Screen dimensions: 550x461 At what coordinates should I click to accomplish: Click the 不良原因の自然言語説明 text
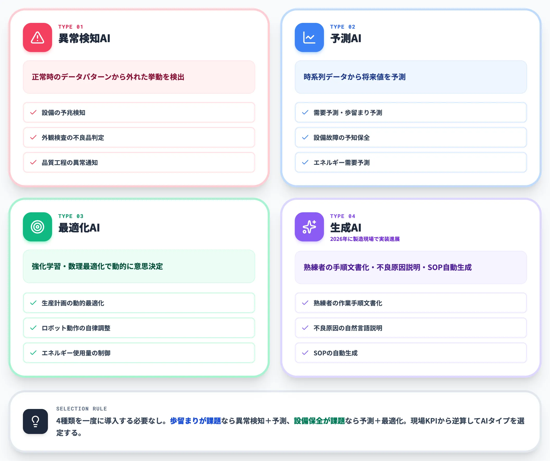tap(348, 328)
